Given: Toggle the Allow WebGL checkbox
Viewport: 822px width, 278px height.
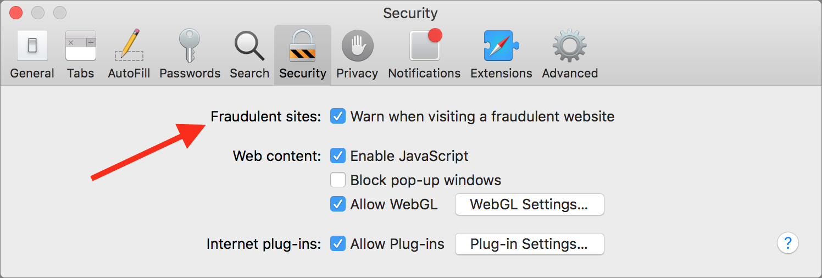Looking at the screenshot, I should tap(338, 204).
